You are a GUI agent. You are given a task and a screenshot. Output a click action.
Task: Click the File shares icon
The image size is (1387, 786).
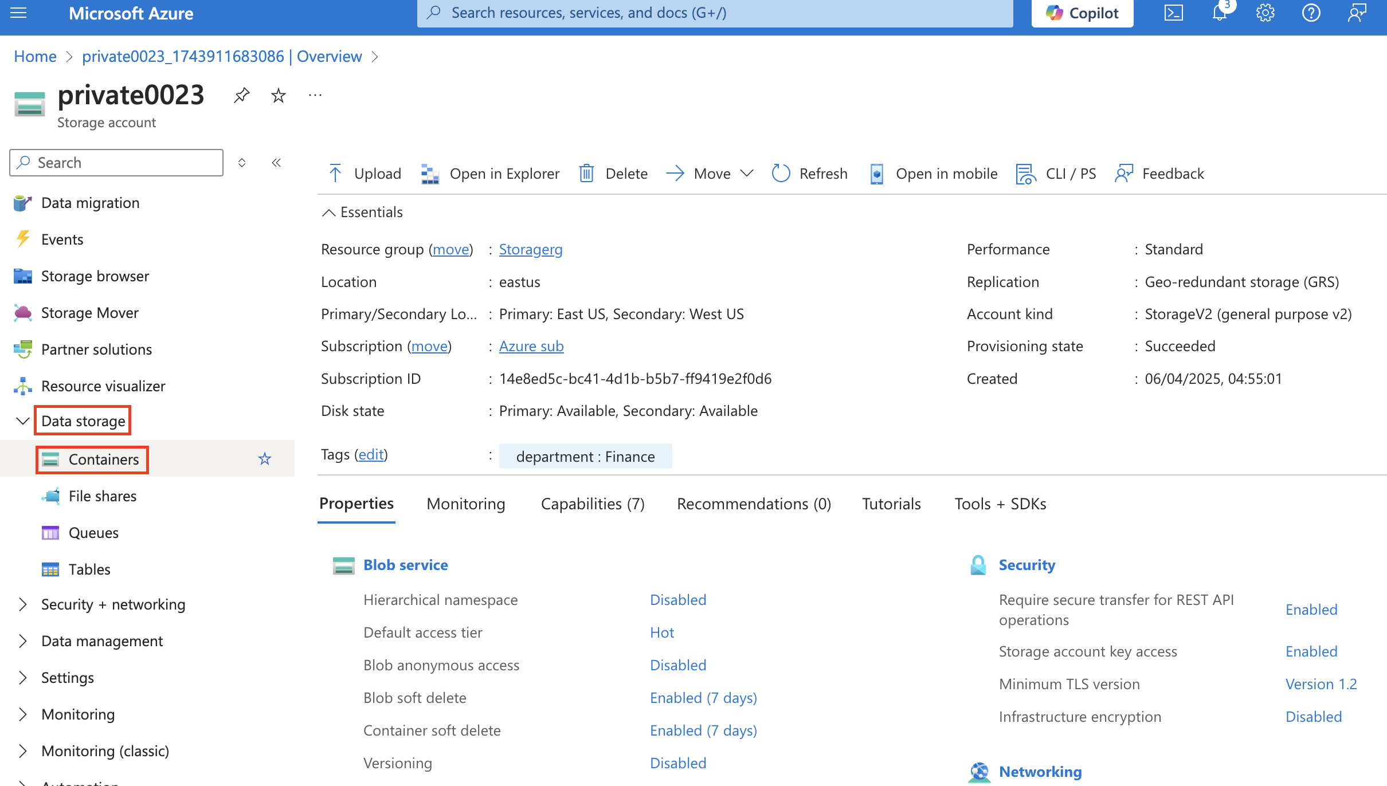50,496
